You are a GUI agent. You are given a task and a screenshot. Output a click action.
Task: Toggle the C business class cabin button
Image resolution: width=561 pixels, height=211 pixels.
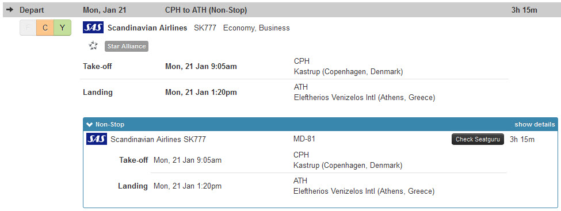pos(45,28)
